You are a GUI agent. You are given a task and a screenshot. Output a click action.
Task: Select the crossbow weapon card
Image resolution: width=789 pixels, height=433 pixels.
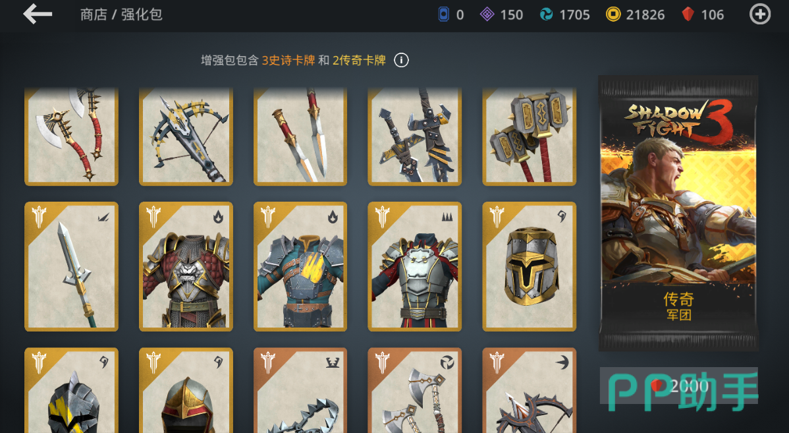[x=186, y=136]
